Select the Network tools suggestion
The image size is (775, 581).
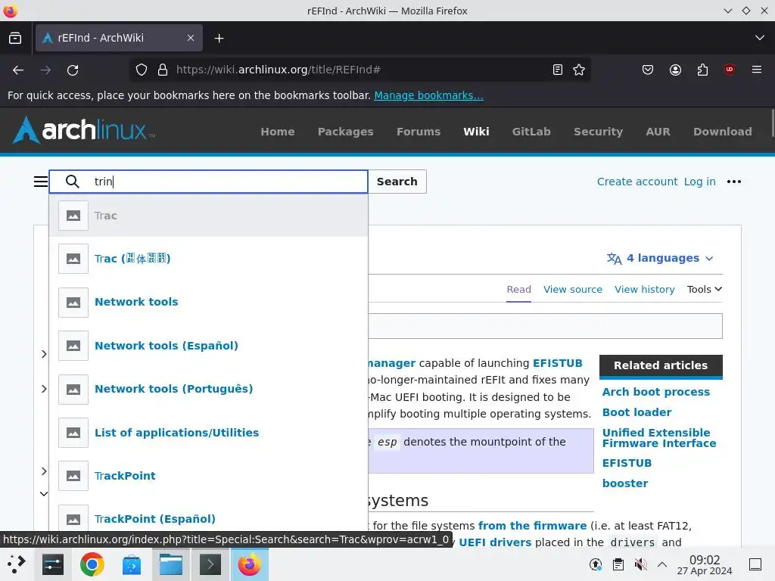coord(208,302)
